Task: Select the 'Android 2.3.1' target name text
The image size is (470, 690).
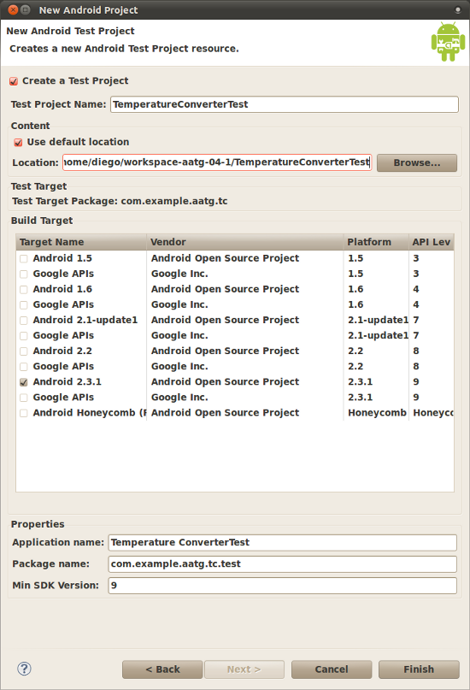Action: coord(67,382)
